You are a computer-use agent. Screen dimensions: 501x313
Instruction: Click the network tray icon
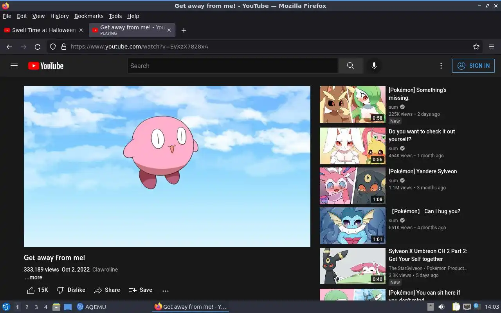(x=467, y=307)
